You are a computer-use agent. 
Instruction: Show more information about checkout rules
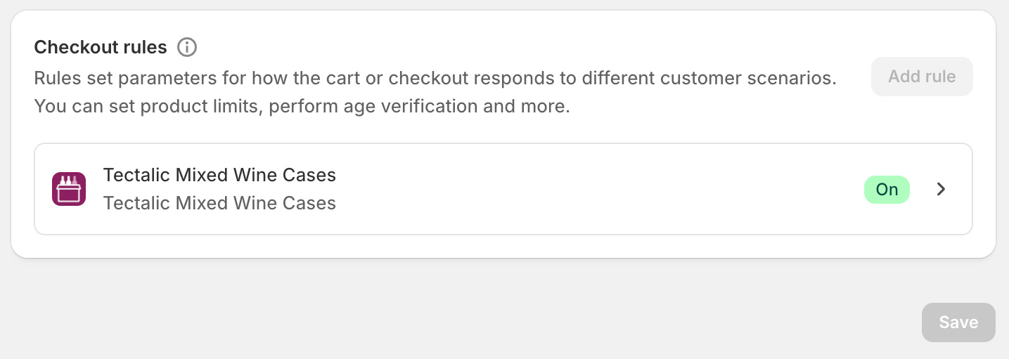186,48
